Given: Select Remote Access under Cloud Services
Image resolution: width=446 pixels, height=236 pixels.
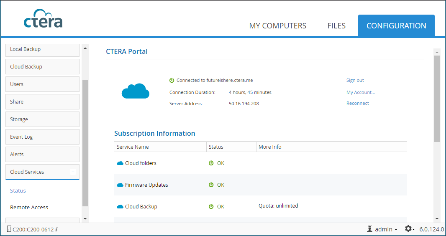Looking at the screenshot, I should coord(29,207).
